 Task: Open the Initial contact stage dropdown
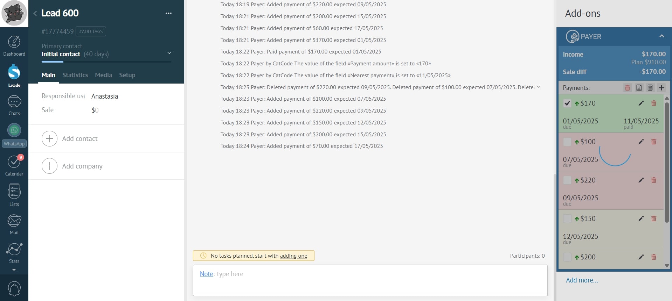(169, 53)
